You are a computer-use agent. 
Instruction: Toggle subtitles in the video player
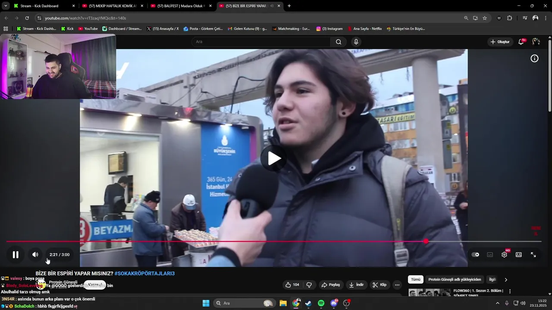490,254
